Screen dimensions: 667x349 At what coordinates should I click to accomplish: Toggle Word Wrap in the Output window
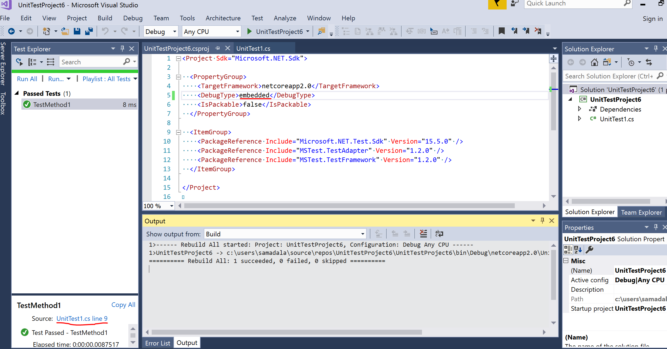click(439, 233)
